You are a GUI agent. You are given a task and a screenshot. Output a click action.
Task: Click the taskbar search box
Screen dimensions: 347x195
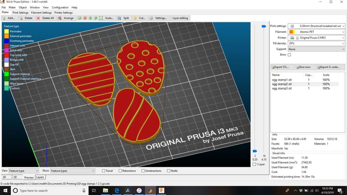pos(49,190)
